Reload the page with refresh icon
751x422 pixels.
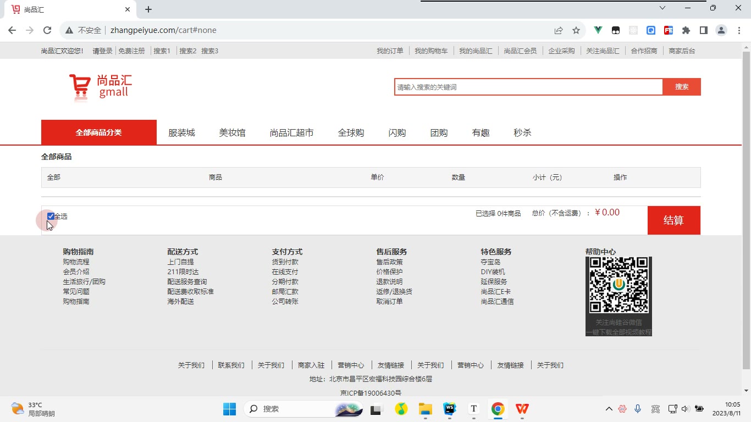(x=47, y=30)
